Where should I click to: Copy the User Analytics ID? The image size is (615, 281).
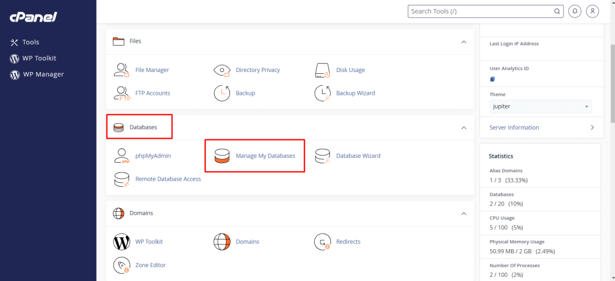coord(492,79)
